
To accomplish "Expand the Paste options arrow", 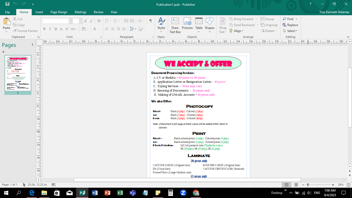I will 6,32.
